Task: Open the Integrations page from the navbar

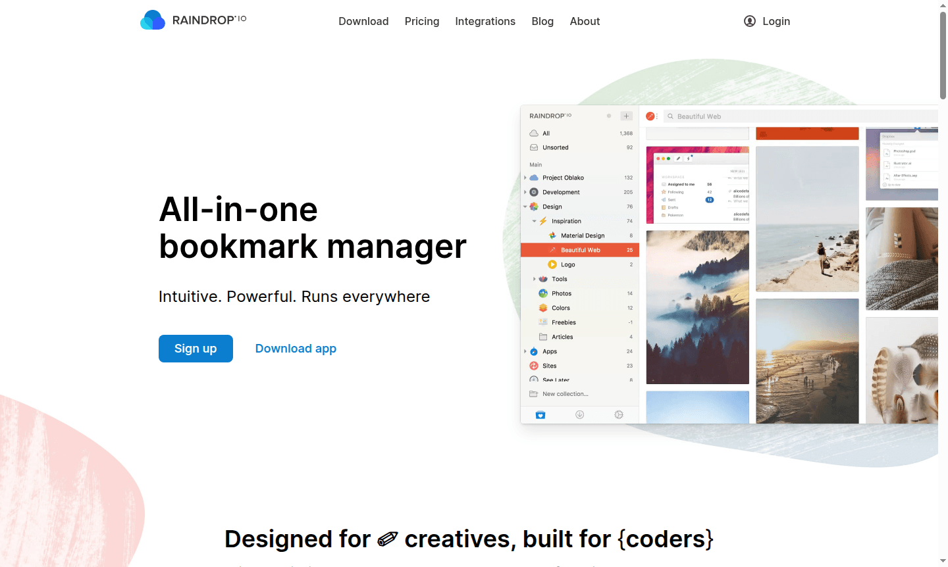Action: point(485,21)
